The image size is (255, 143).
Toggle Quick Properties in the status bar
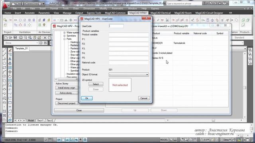click(85, 140)
